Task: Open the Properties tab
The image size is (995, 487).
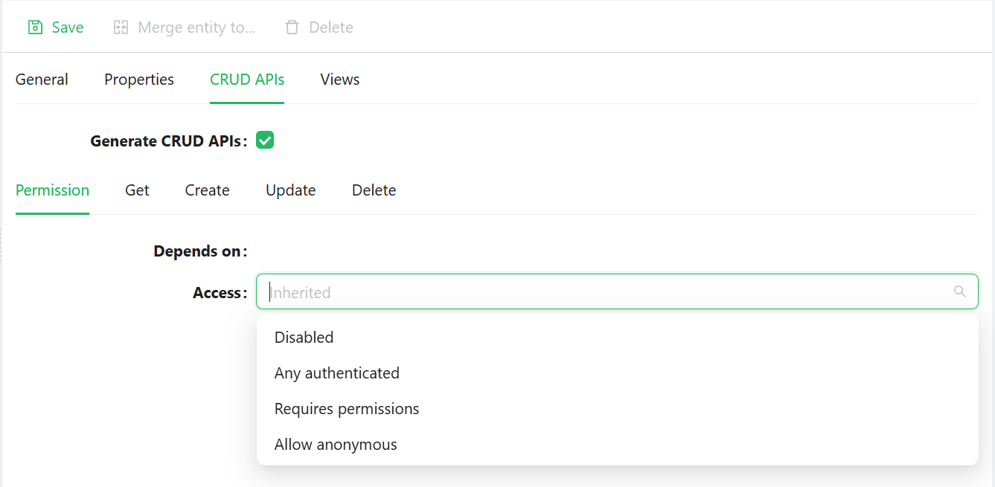Action: [139, 80]
